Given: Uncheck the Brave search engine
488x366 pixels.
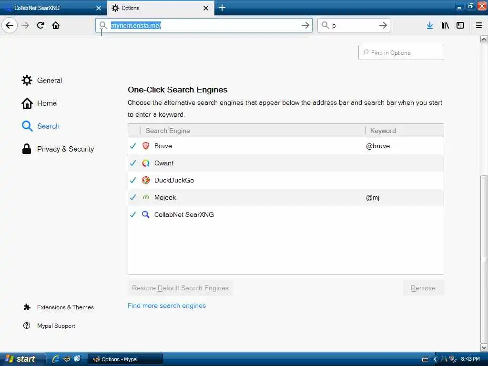Looking at the screenshot, I should pos(133,146).
